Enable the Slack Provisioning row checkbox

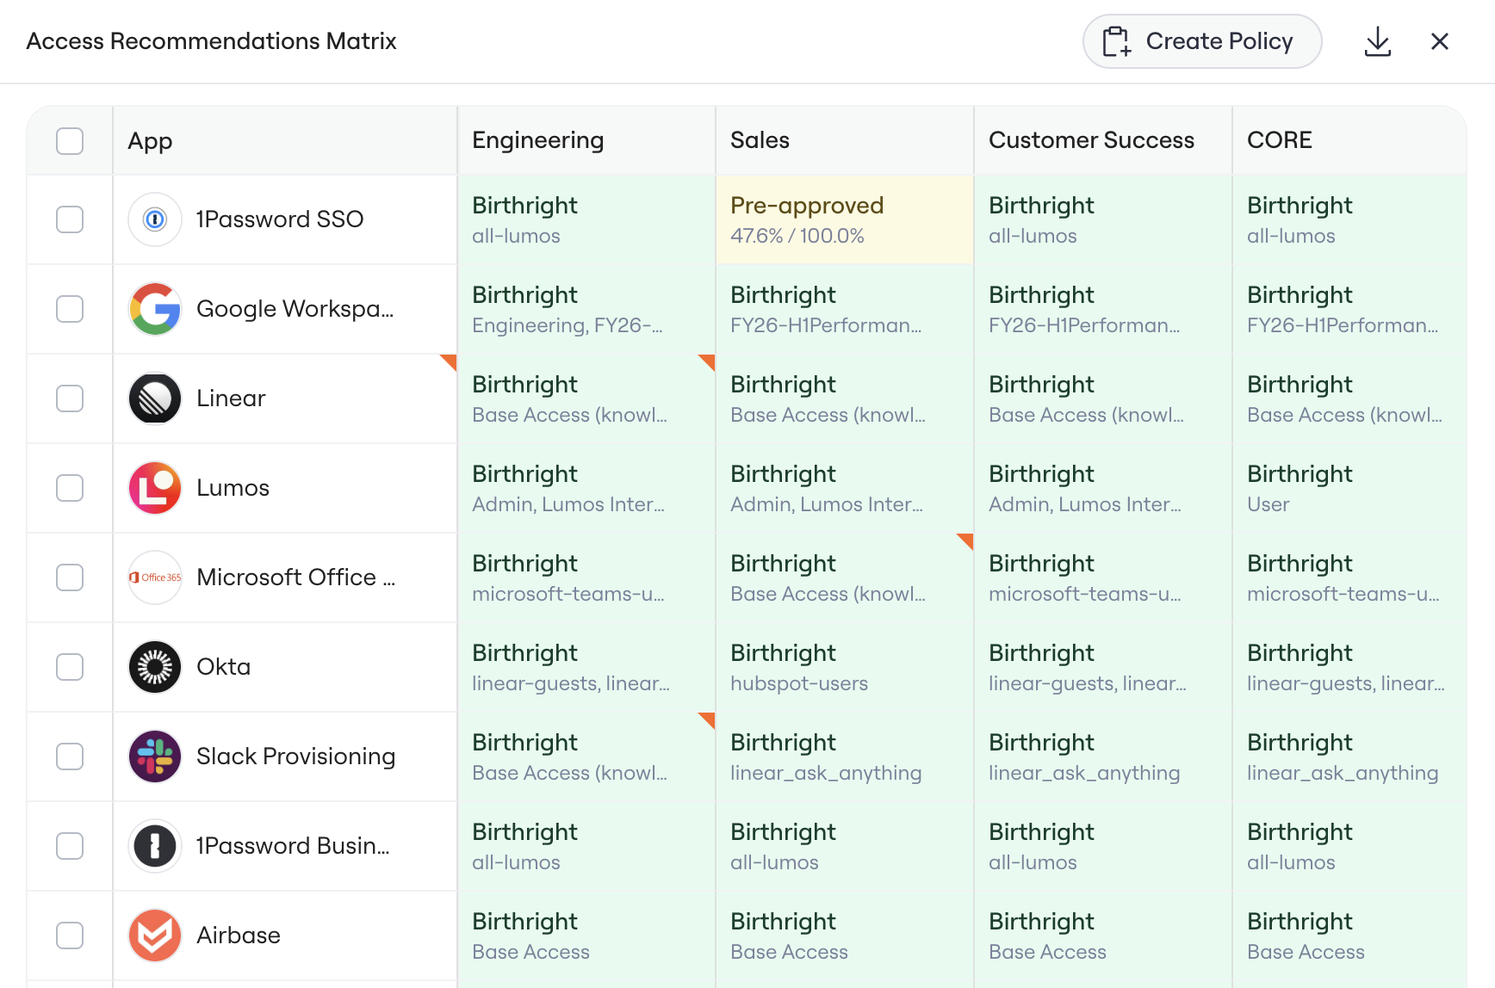click(70, 756)
